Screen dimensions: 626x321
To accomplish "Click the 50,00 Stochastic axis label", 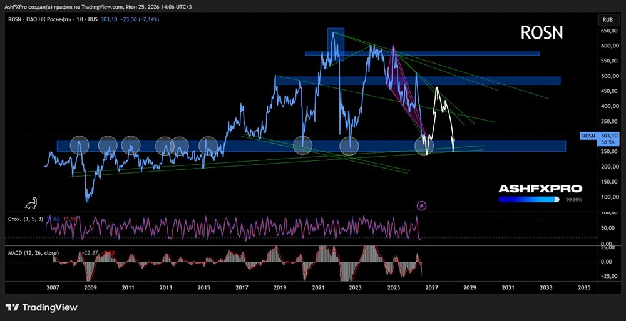I will [609, 228].
